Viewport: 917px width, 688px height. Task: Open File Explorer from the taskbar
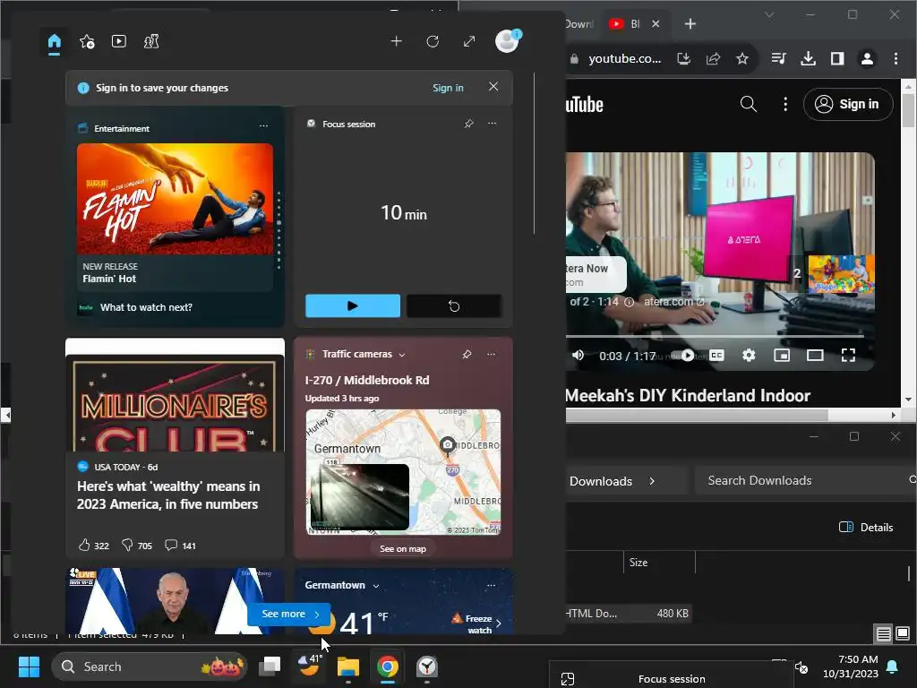click(x=348, y=666)
